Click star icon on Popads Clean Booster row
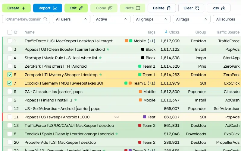241x151 pixels. pyautogui.click(x=108, y=49)
